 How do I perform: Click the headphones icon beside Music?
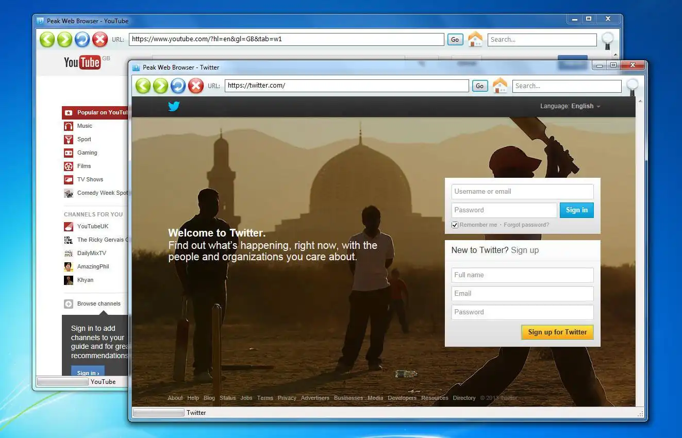tap(69, 126)
